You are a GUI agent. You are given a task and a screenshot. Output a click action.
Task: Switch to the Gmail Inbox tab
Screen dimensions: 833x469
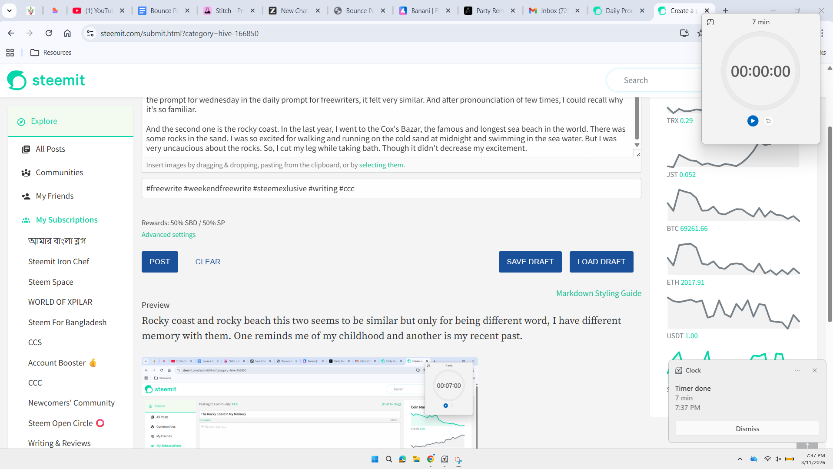[x=548, y=10]
